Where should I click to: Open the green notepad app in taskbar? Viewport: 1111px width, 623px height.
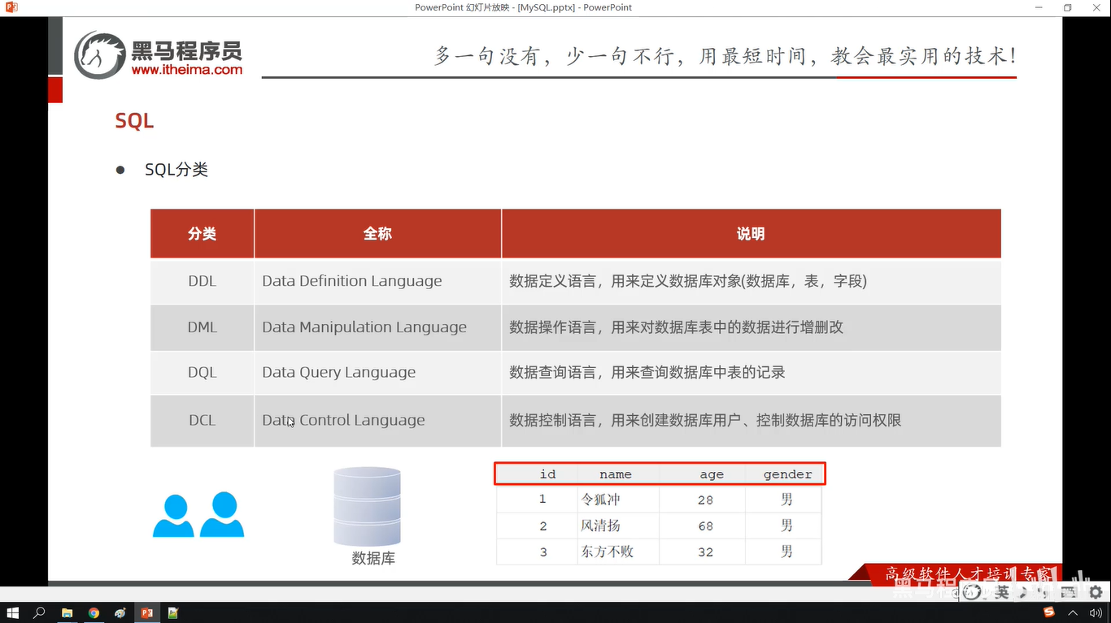click(x=173, y=612)
